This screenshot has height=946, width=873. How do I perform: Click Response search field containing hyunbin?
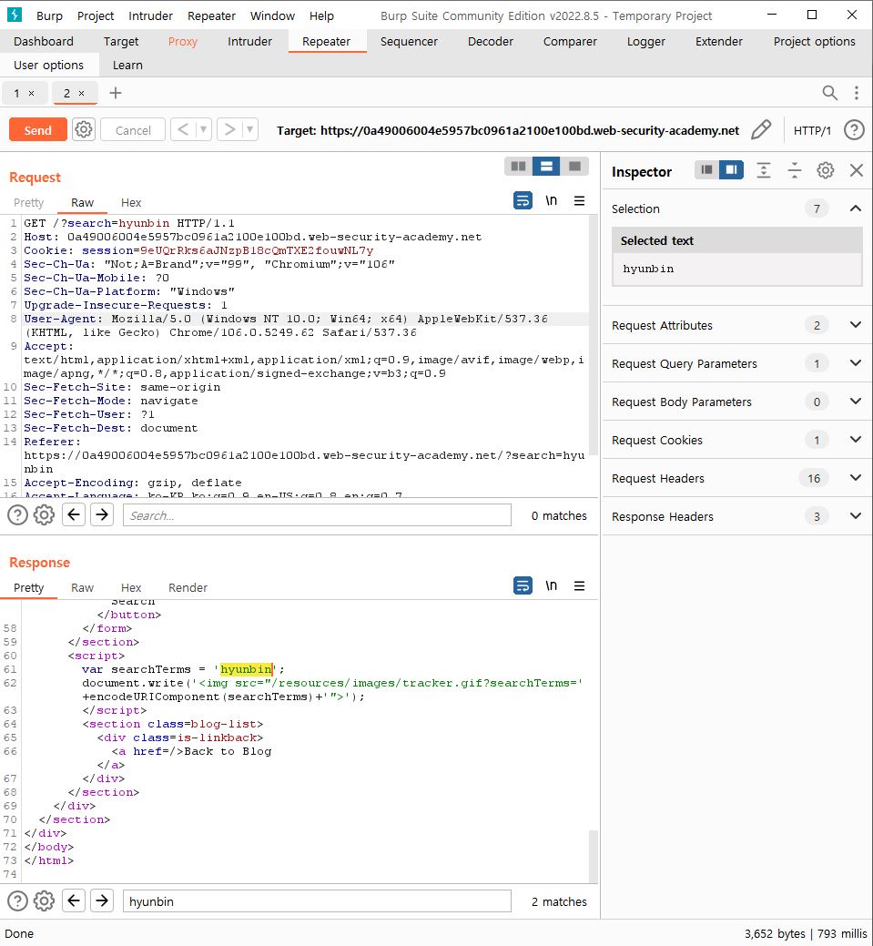317,901
